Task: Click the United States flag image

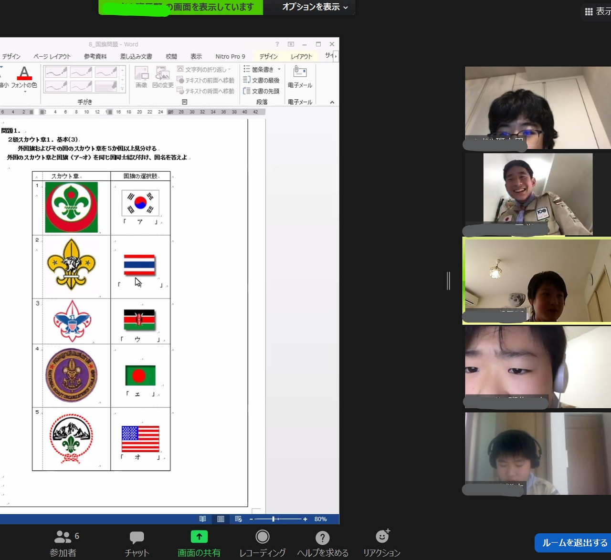Action: [x=140, y=439]
